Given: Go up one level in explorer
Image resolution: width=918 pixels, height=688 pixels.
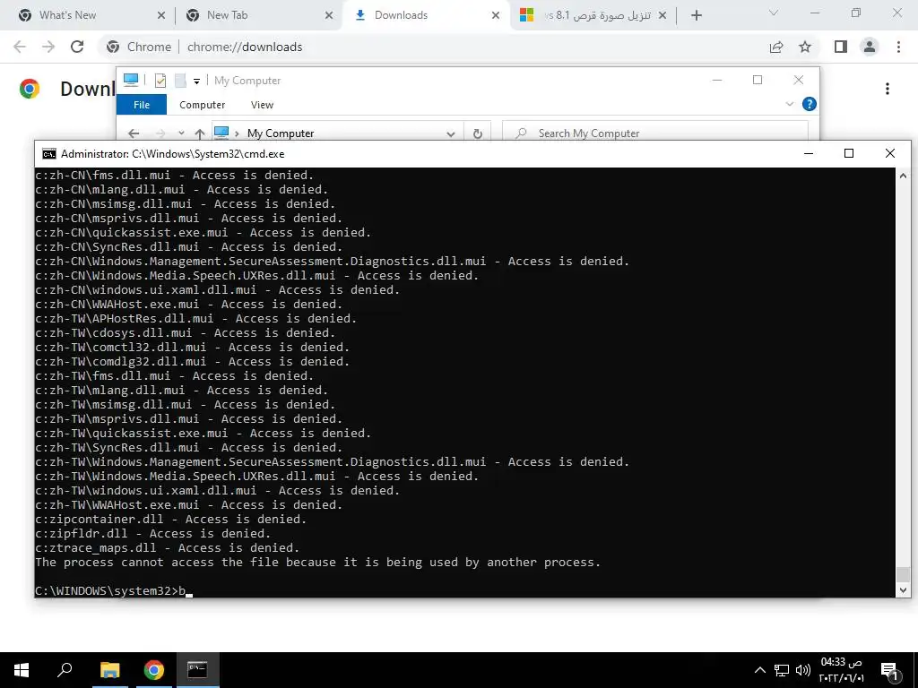Looking at the screenshot, I should tap(200, 133).
